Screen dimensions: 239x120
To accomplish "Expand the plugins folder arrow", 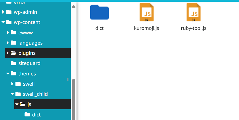I will click(8, 53).
